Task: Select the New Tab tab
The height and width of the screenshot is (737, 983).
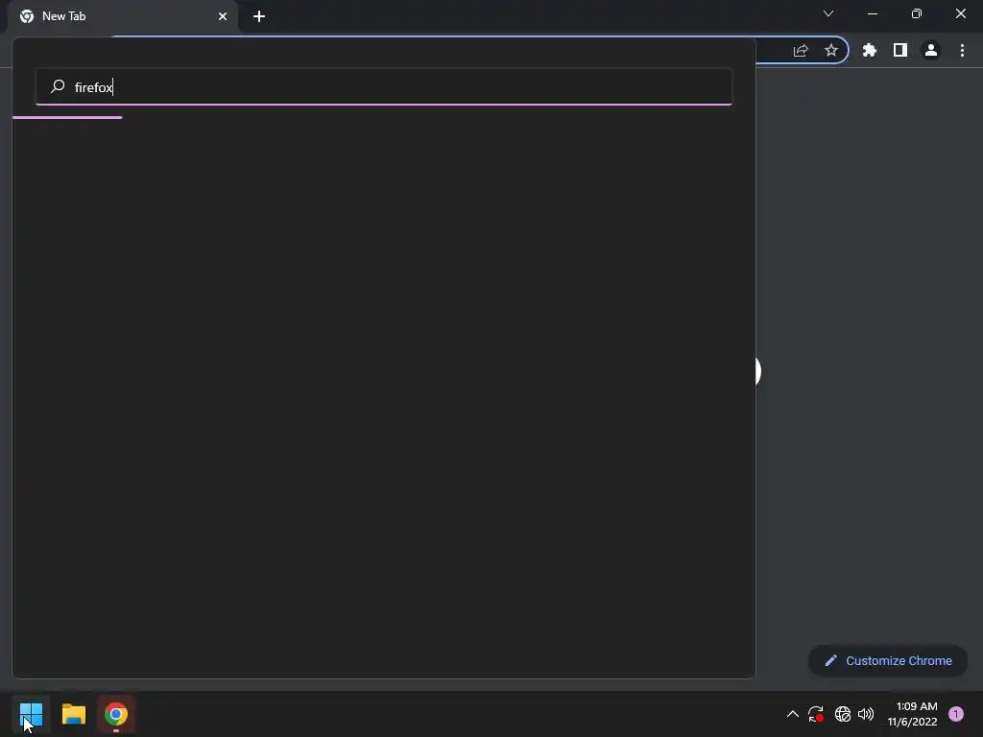Action: (x=123, y=16)
